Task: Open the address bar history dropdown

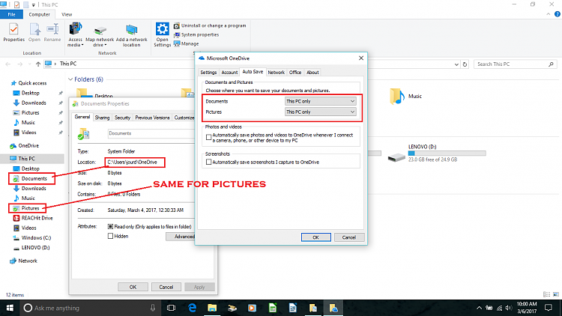Action: click(456, 64)
